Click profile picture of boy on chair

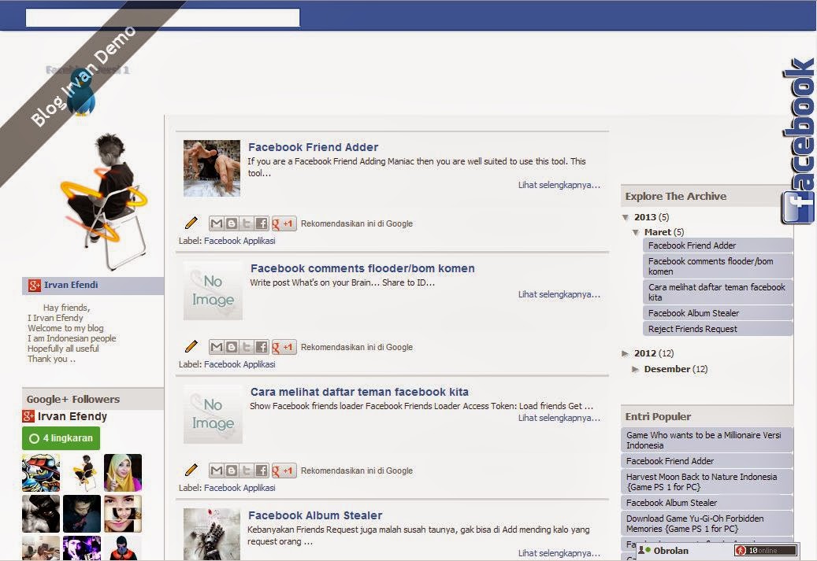(106, 202)
